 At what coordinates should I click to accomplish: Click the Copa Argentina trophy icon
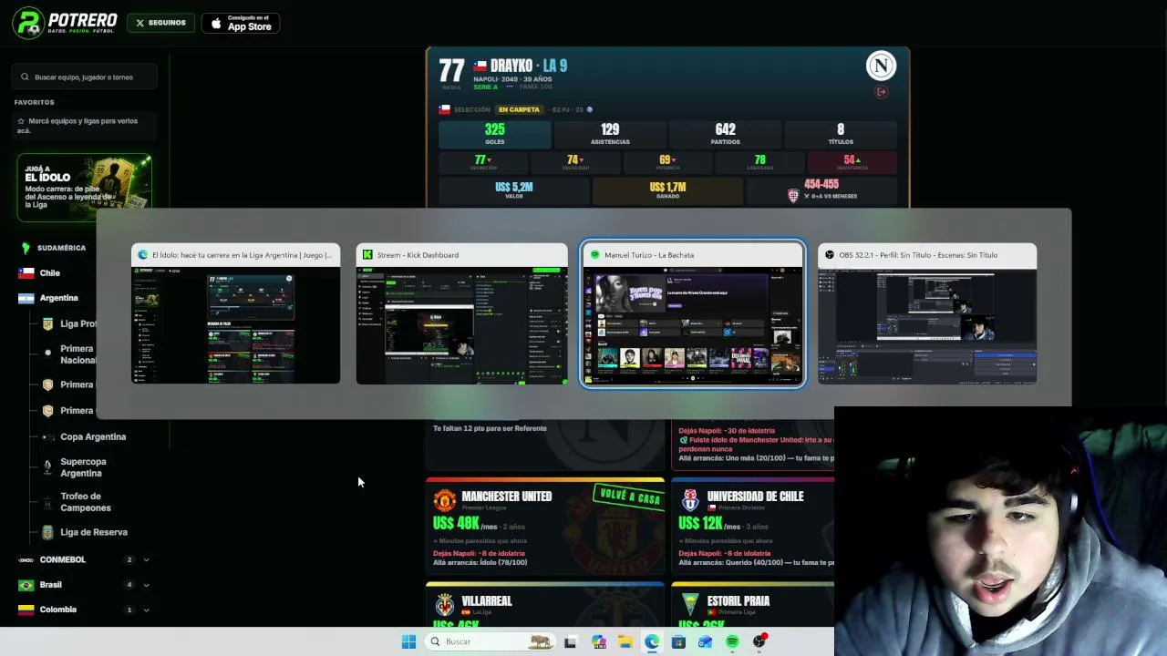[47, 436]
